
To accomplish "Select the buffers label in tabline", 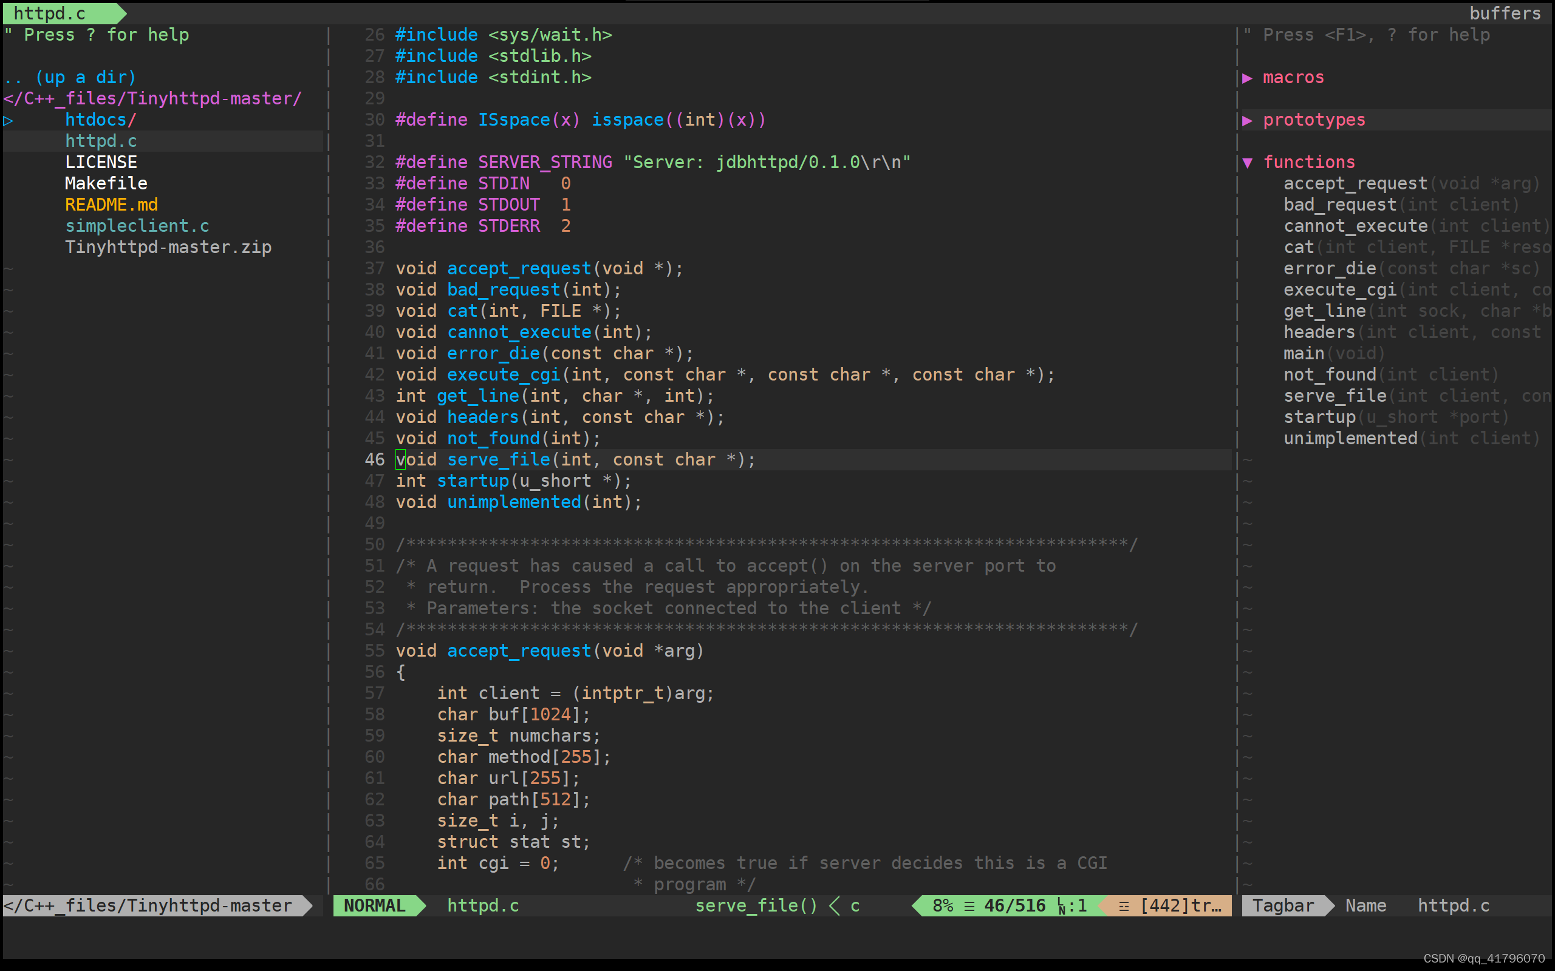I will 1505,13.
